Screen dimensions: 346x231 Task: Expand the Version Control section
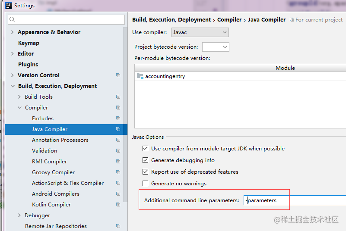pyautogui.click(x=13, y=75)
